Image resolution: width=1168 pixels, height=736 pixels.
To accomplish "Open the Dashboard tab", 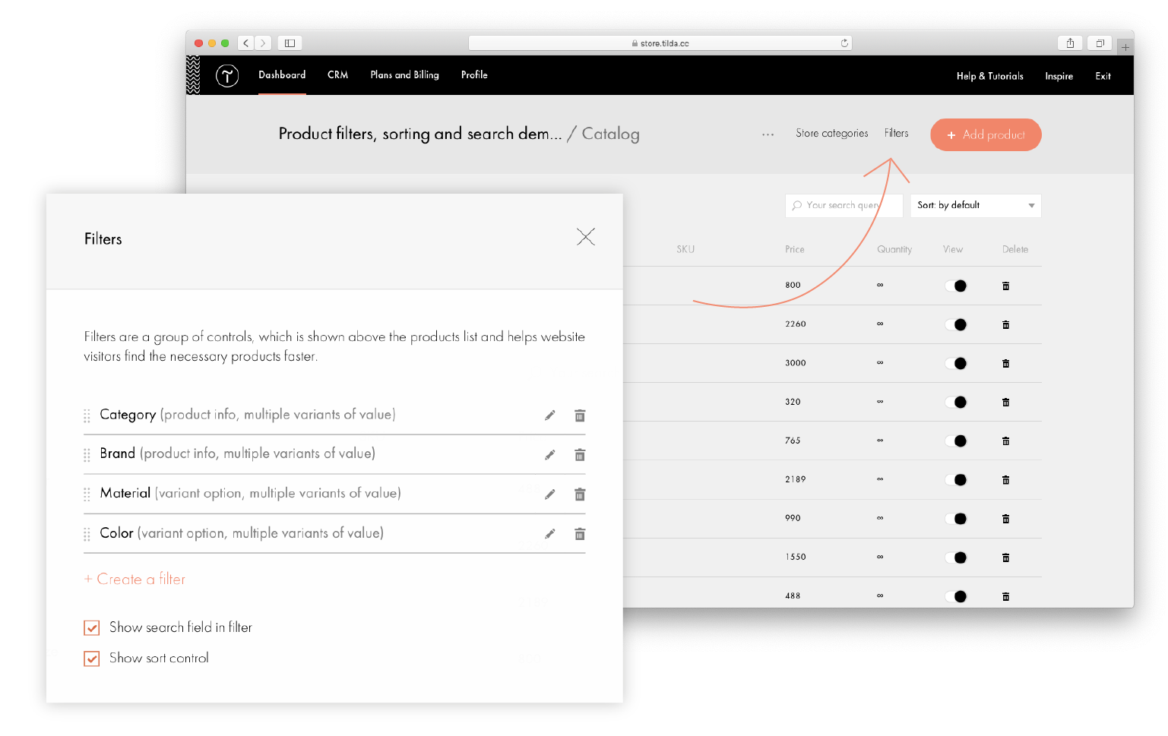I will (282, 75).
